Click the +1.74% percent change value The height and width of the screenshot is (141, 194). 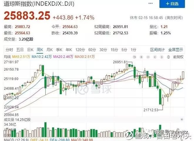[x=85, y=18]
